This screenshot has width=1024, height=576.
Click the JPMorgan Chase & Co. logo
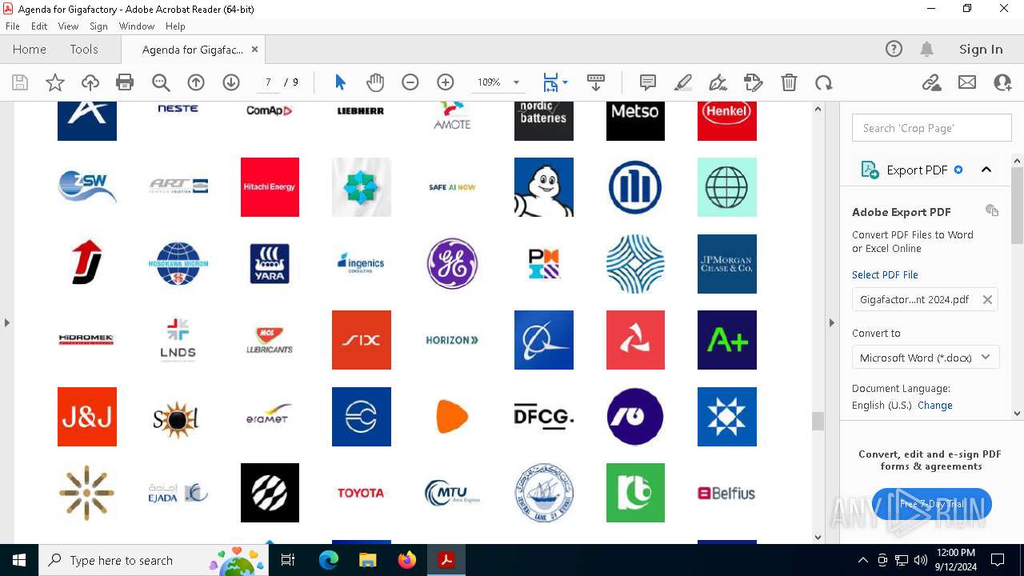pyautogui.click(x=726, y=264)
